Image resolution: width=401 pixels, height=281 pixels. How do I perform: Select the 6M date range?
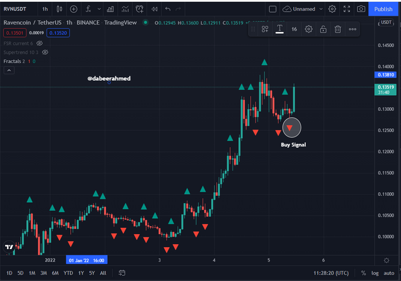(x=55, y=273)
